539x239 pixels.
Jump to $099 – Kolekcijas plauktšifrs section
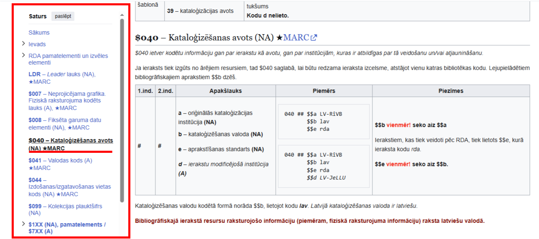[x=65, y=209]
